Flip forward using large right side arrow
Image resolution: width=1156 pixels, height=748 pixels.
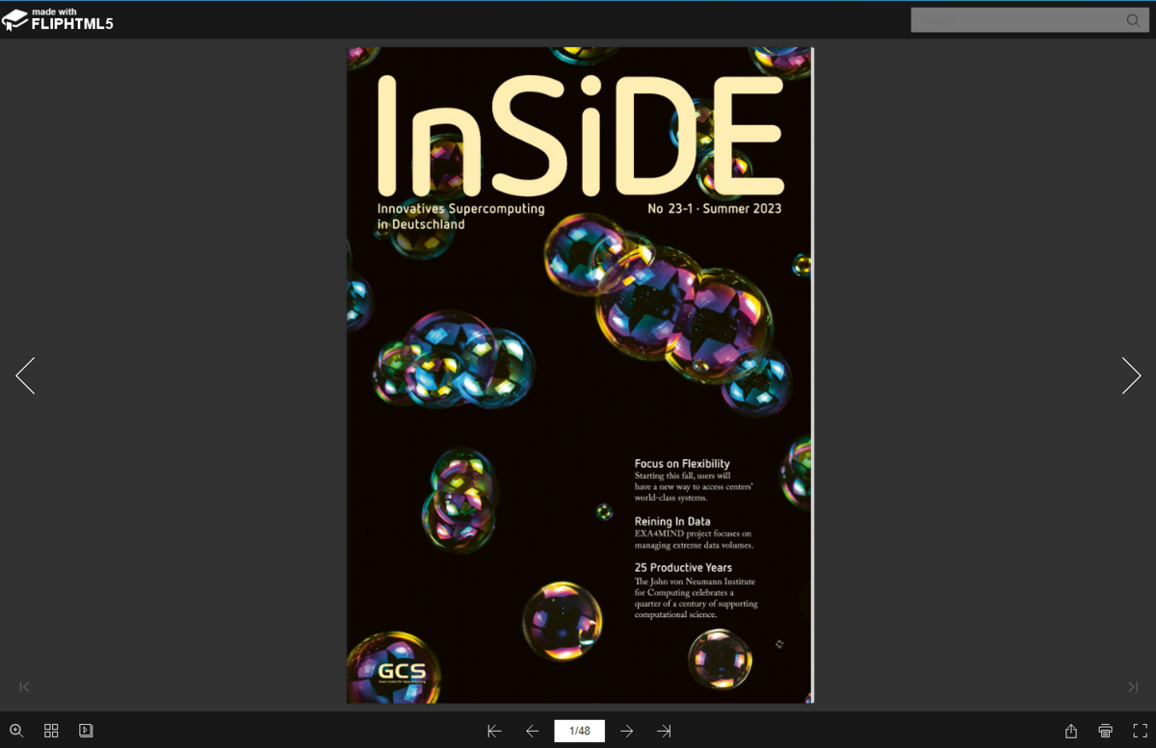point(1131,375)
